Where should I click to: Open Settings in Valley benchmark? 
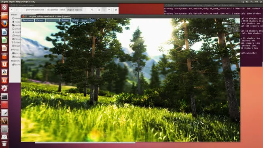coord(65,20)
